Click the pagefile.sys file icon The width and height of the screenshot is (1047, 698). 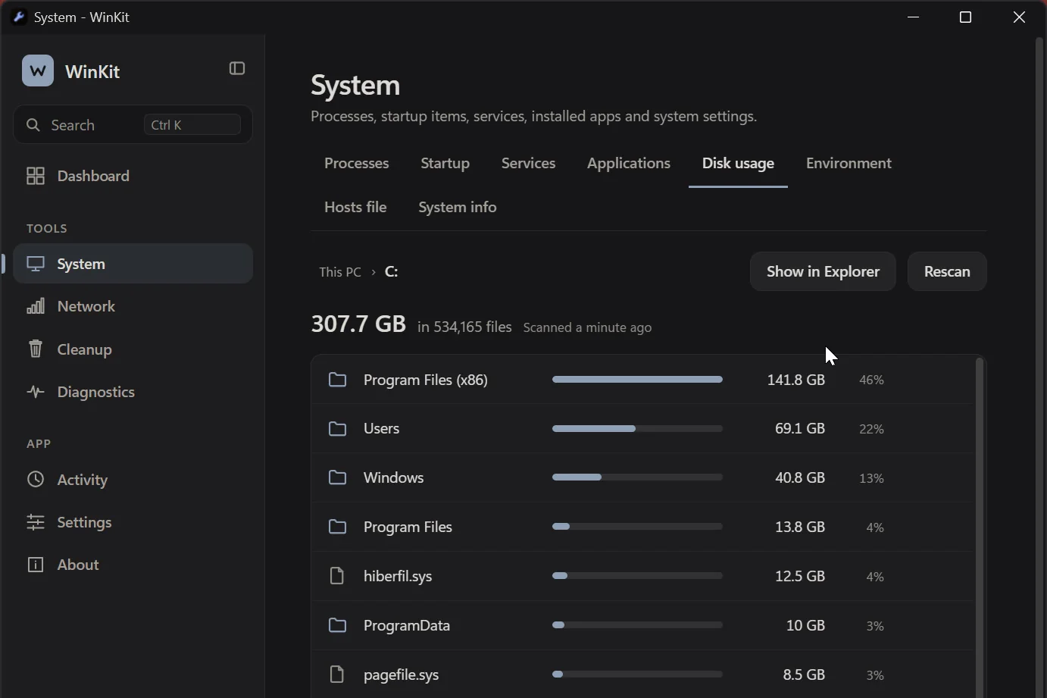point(337,675)
